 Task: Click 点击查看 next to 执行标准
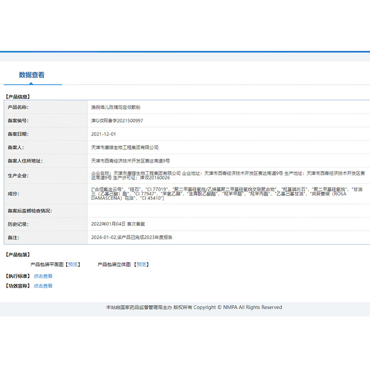[43, 276]
